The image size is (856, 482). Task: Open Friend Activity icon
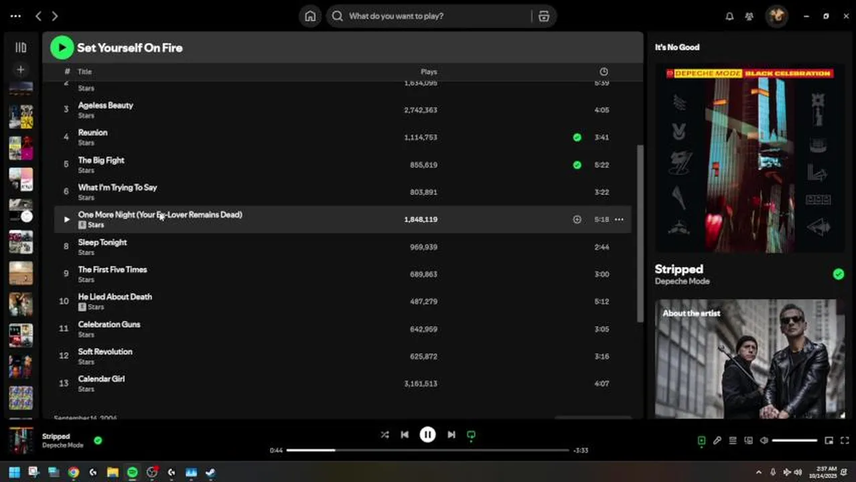(x=750, y=16)
